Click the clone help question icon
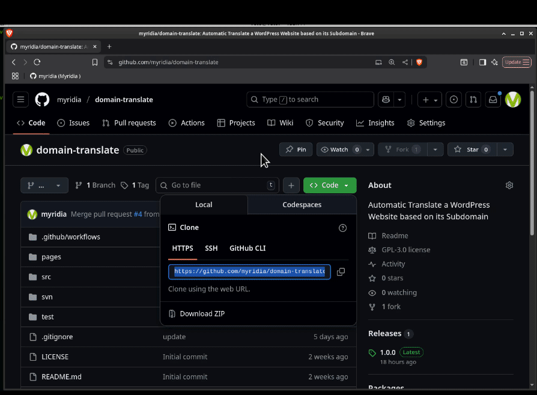The width and height of the screenshot is (537, 395). (x=343, y=228)
